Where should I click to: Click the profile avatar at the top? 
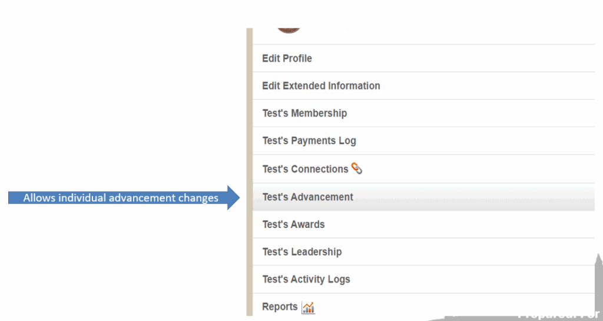(x=289, y=29)
